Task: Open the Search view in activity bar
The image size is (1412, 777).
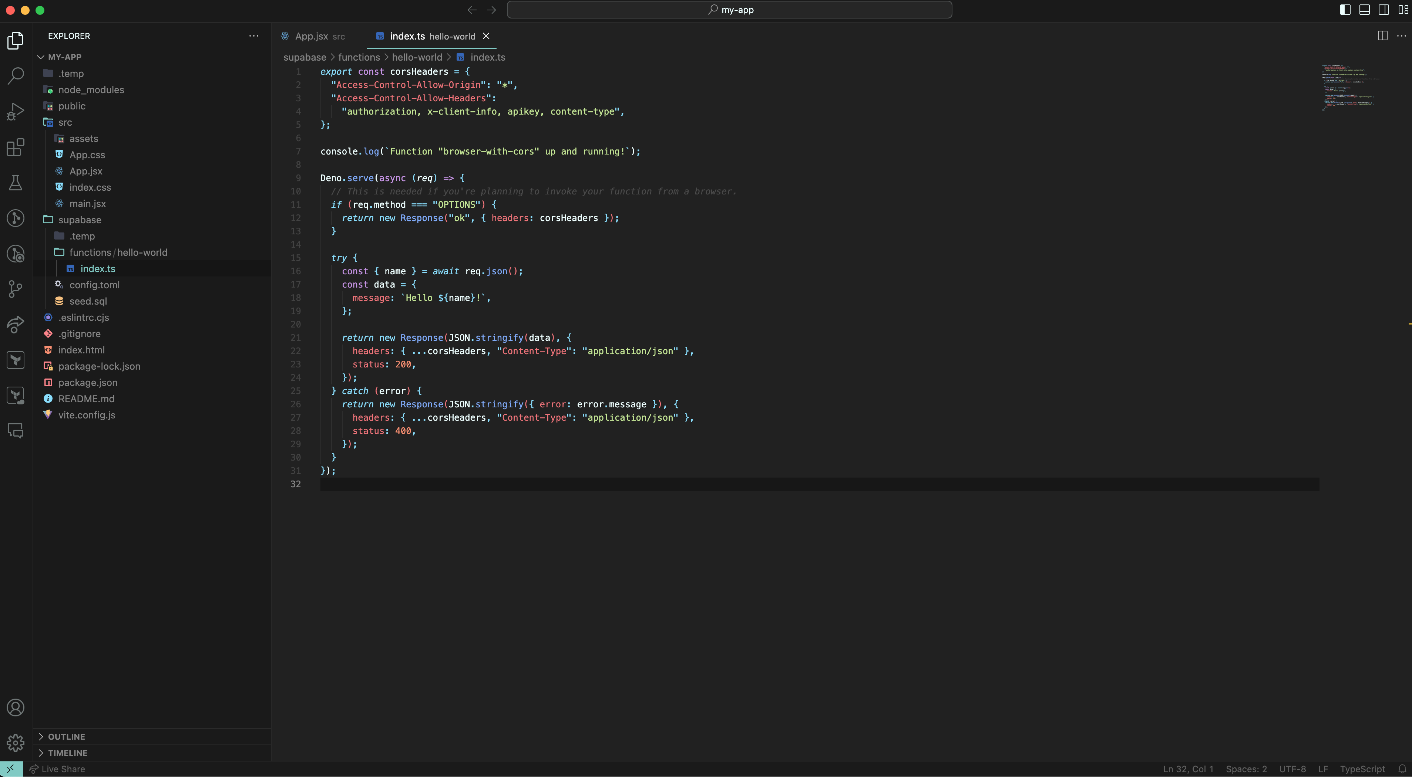Action: (x=15, y=75)
